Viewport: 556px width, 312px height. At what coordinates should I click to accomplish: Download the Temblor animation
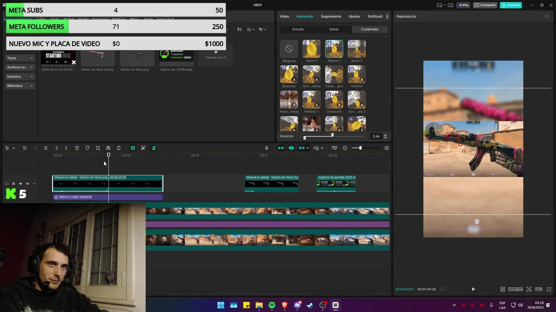[x=362, y=80]
